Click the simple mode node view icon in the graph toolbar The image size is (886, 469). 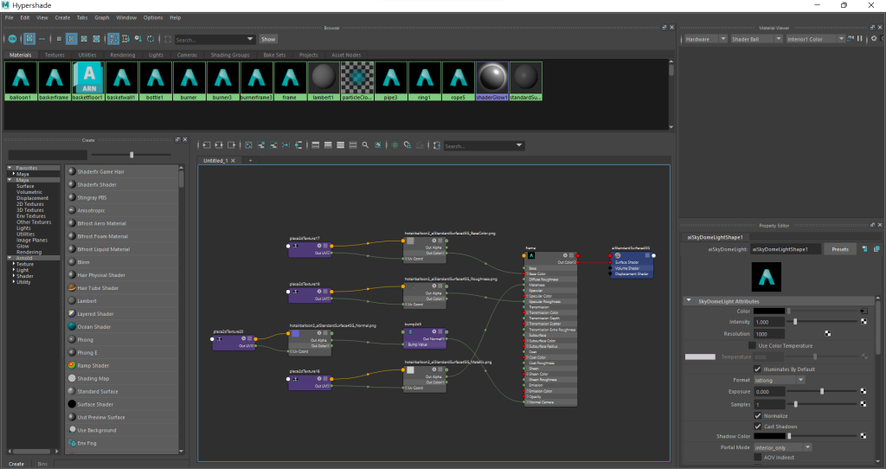click(x=315, y=145)
